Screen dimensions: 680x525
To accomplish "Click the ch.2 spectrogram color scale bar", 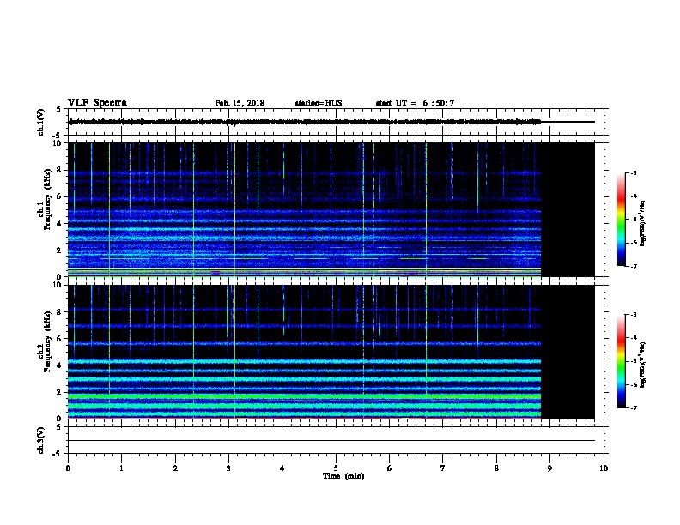I will [x=622, y=361].
